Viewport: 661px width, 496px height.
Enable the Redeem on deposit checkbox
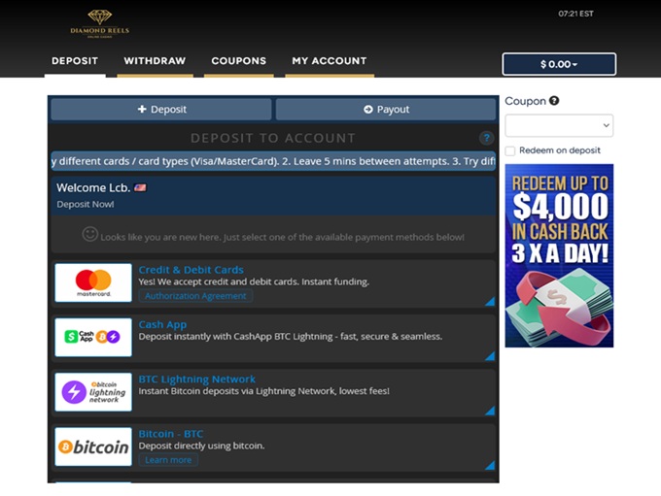510,150
